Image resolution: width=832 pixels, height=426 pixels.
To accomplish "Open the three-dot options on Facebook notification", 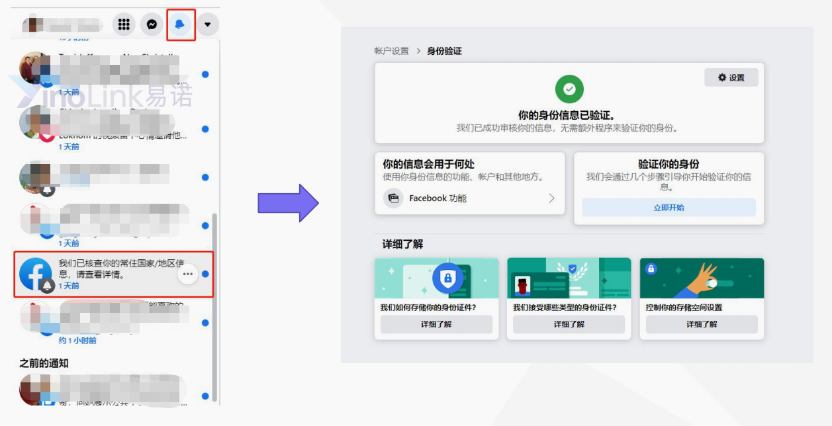I will (188, 274).
